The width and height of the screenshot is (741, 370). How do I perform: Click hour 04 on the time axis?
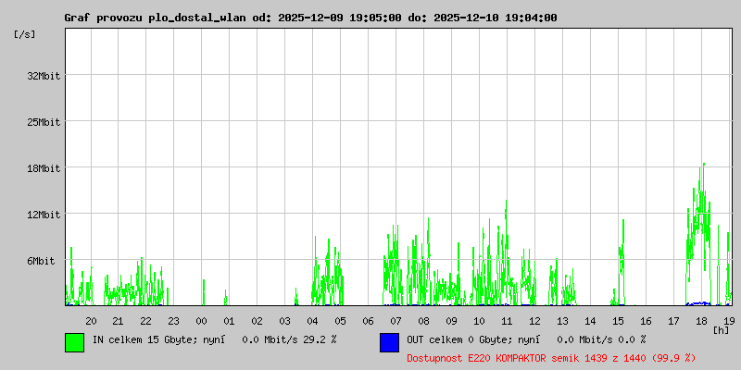click(312, 321)
